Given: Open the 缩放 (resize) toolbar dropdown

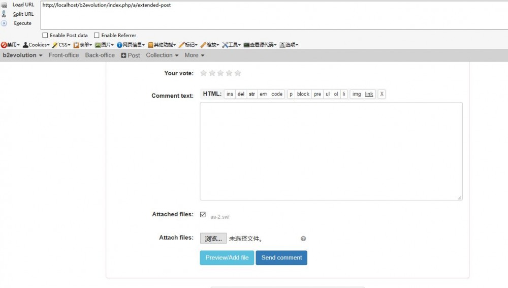Looking at the screenshot, I should [210, 45].
